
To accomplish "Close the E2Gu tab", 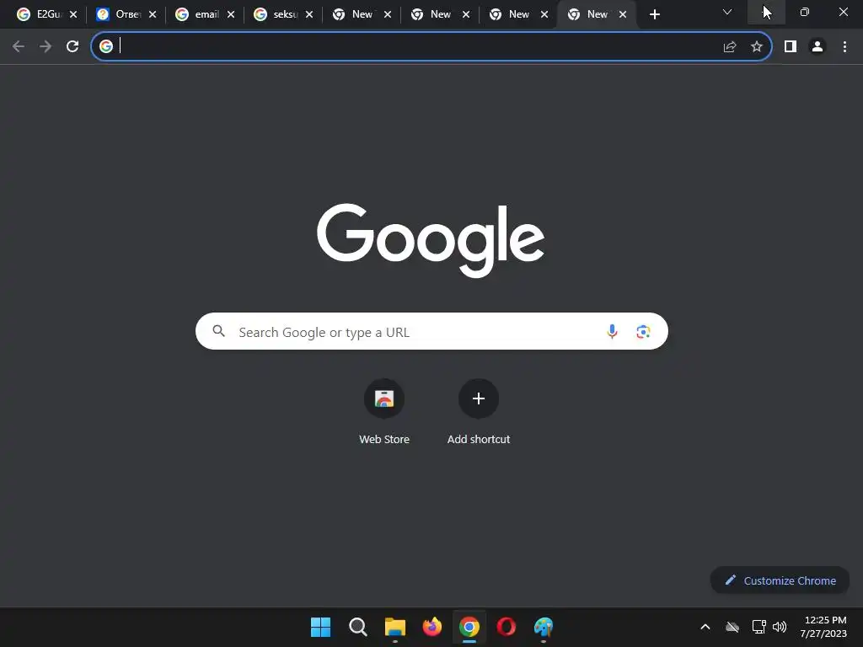I will point(73,14).
